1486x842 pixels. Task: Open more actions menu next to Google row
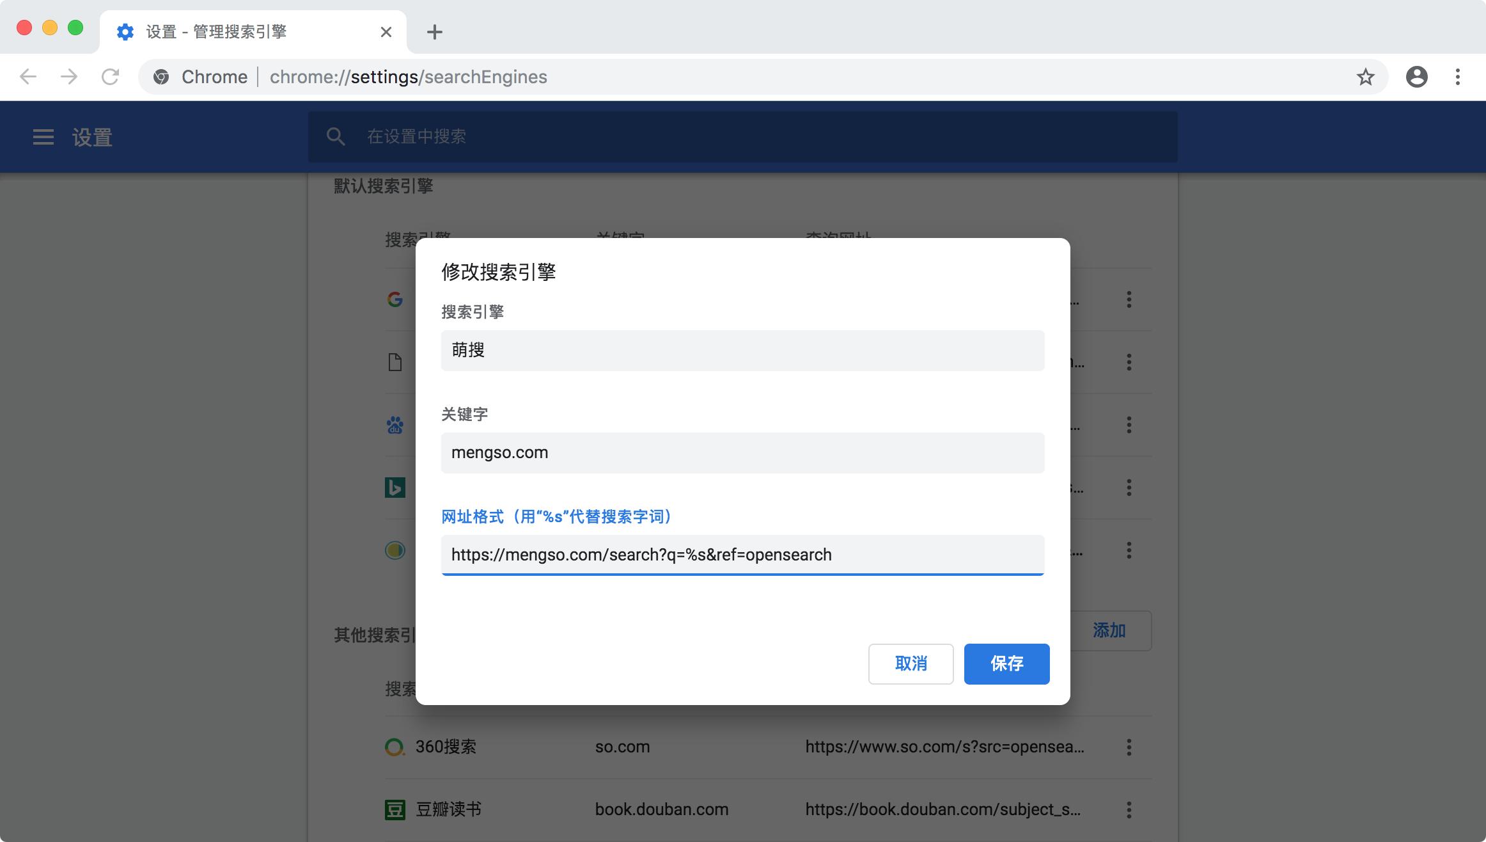pyautogui.click(x=1129, y=299)
